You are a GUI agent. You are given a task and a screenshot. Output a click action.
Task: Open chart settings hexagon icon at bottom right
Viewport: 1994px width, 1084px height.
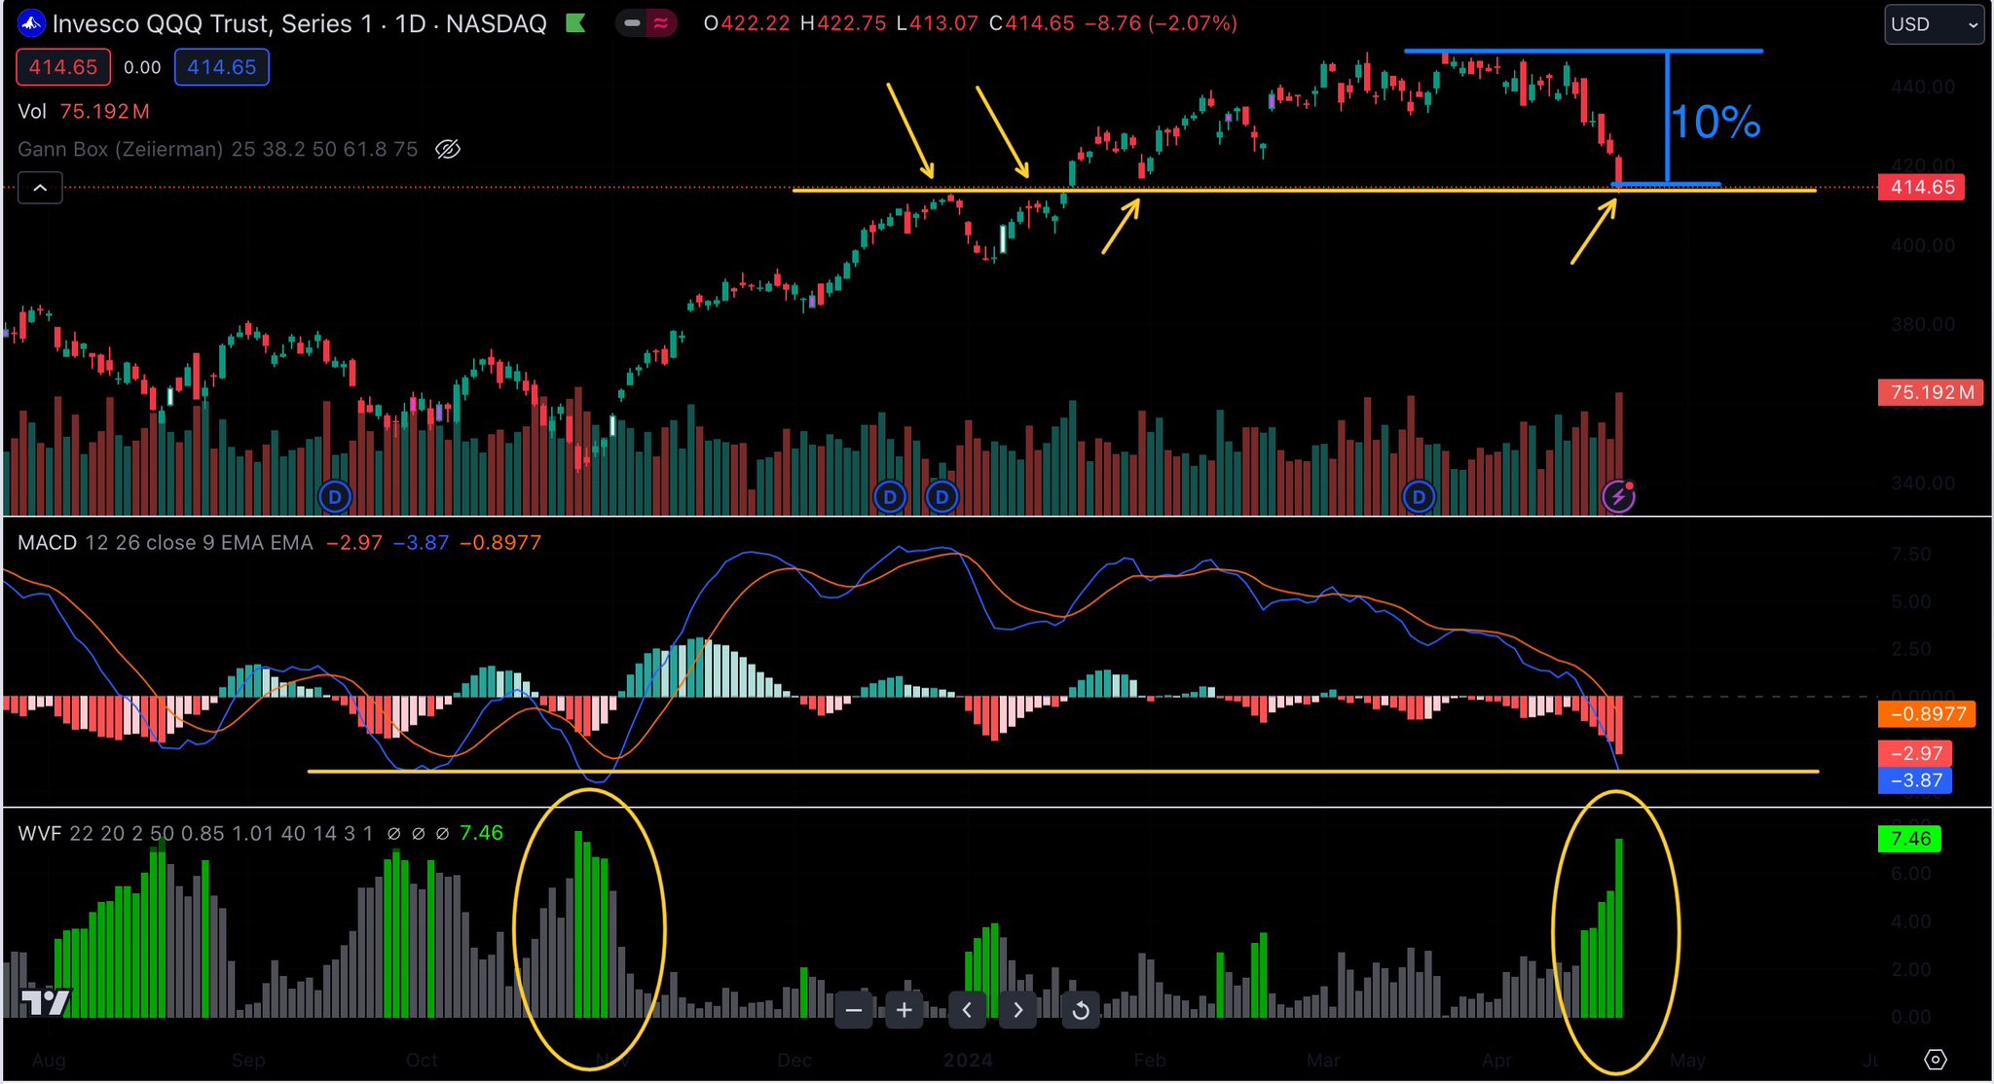click(1935, 1060)
